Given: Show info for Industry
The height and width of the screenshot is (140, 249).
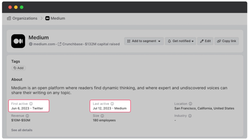Looking at the screenshot, I should [190, 116].
